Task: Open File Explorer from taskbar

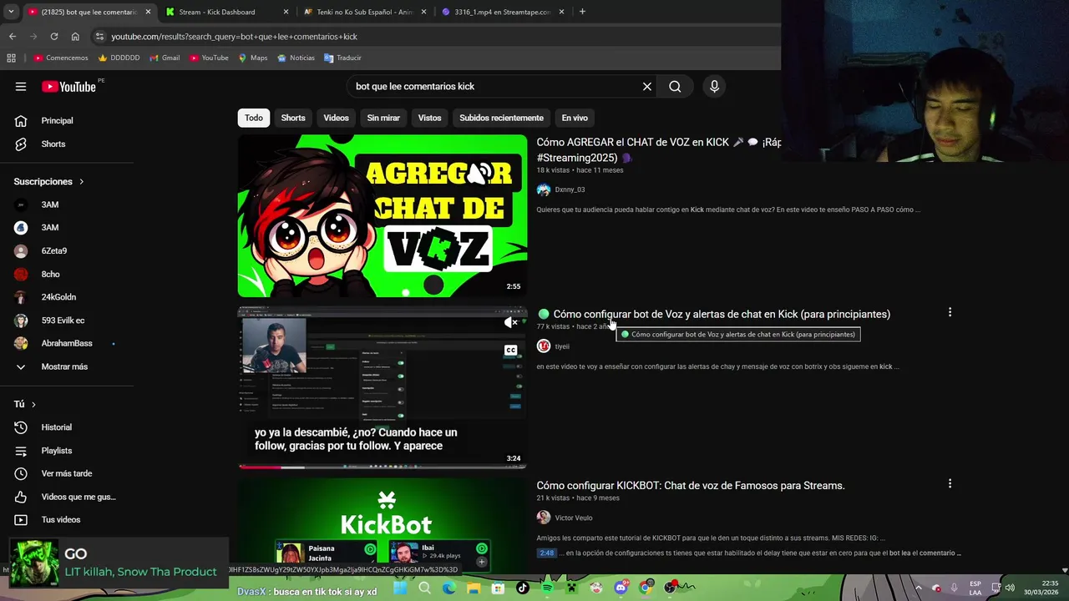Action: click(474, 588)
